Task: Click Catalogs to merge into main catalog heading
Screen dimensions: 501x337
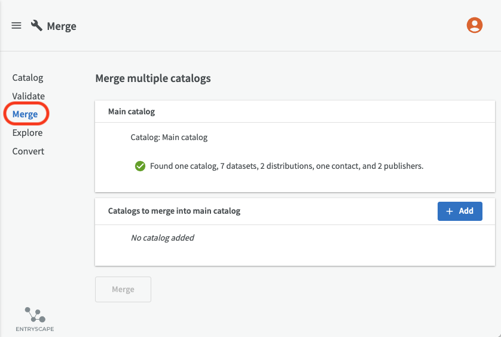Action: [174, 211]
